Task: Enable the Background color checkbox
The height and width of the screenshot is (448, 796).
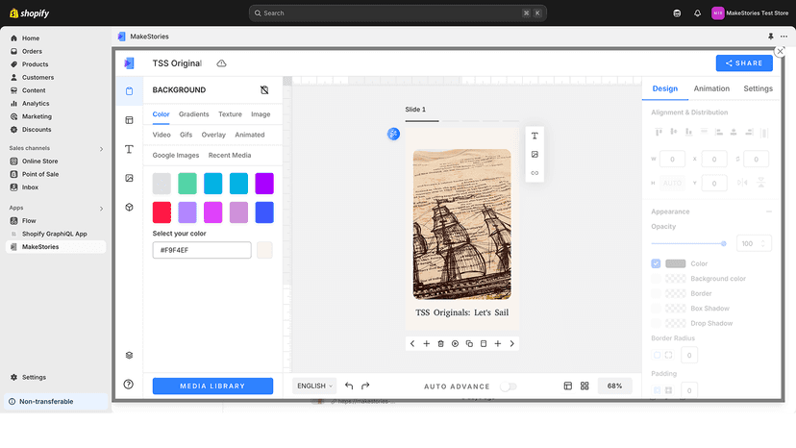Action: (x=656, y=279)
